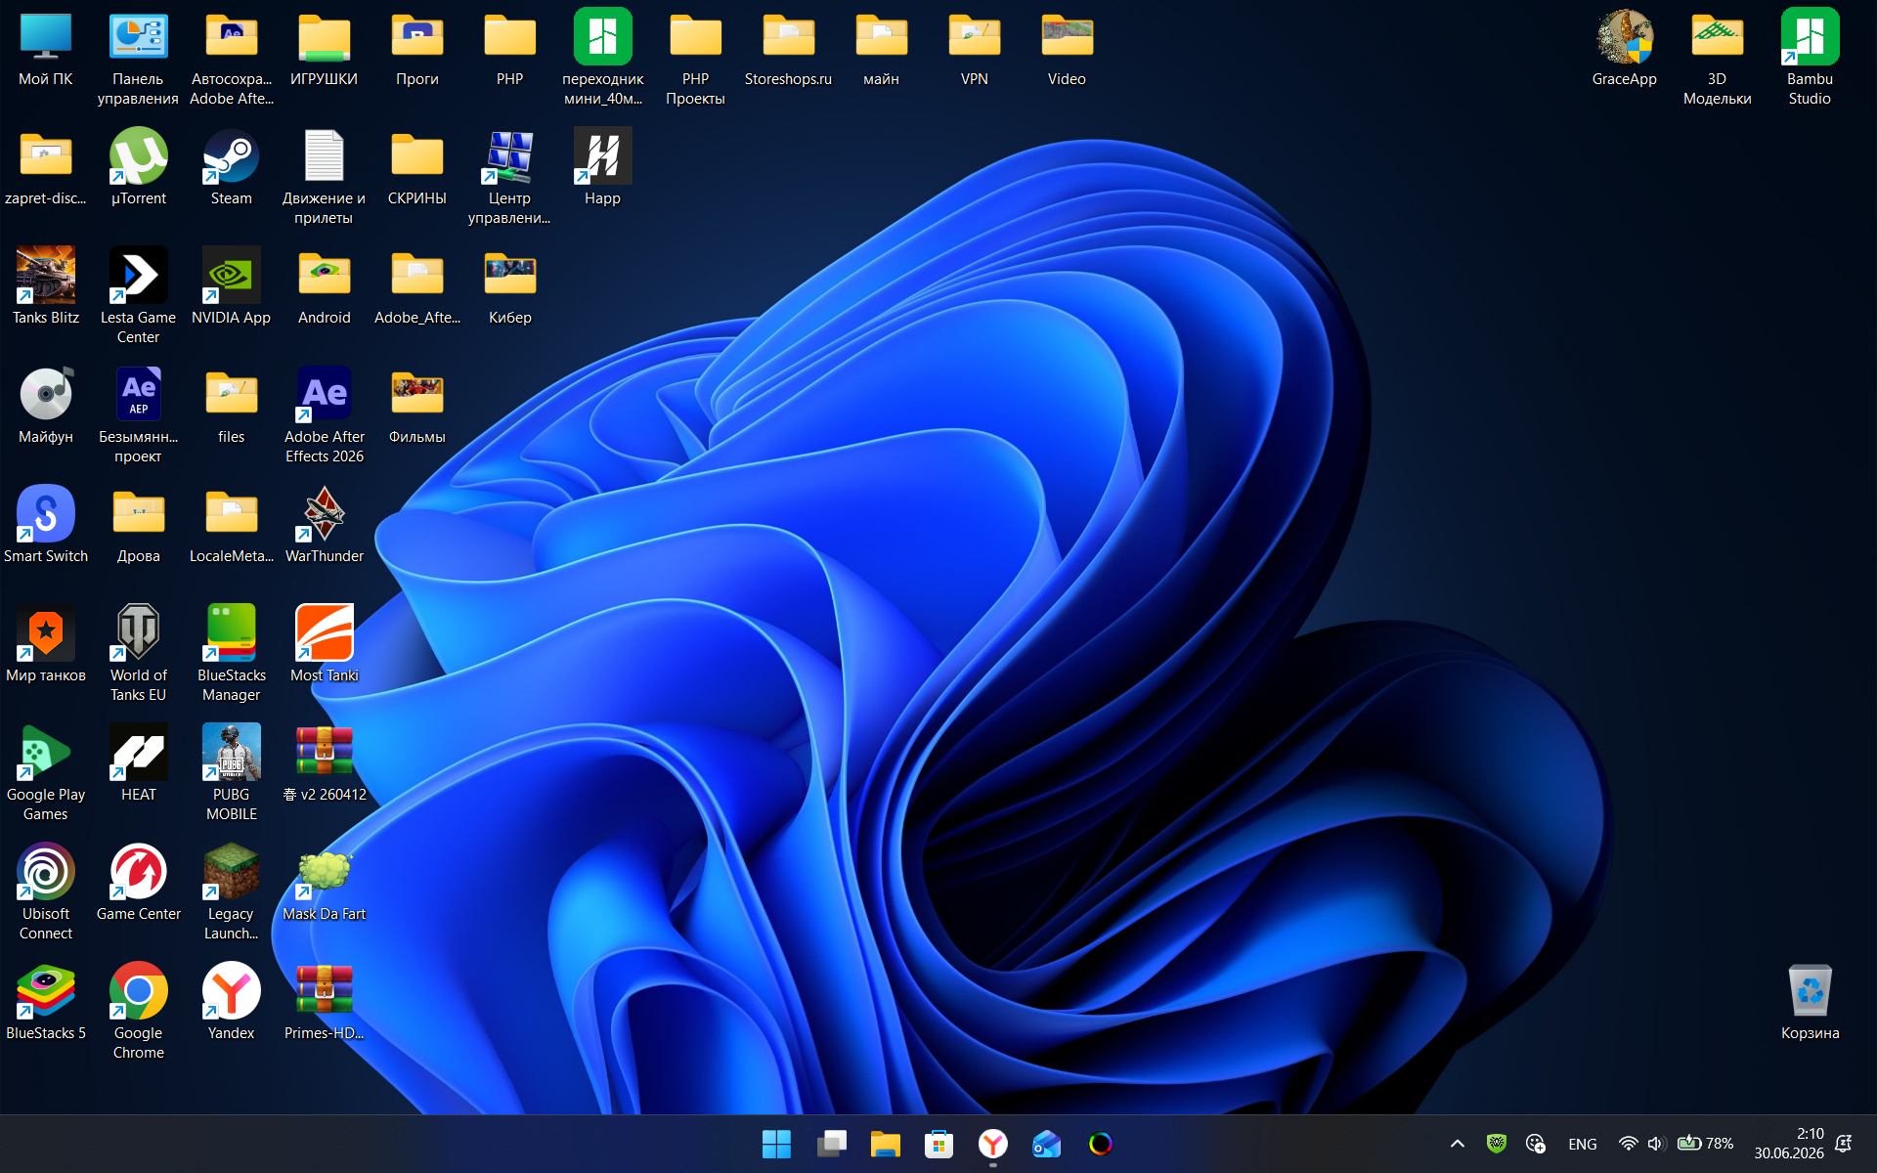
Task: Launch the Adobe After Effects 2026 shortcut
Action: coord(324,416)
